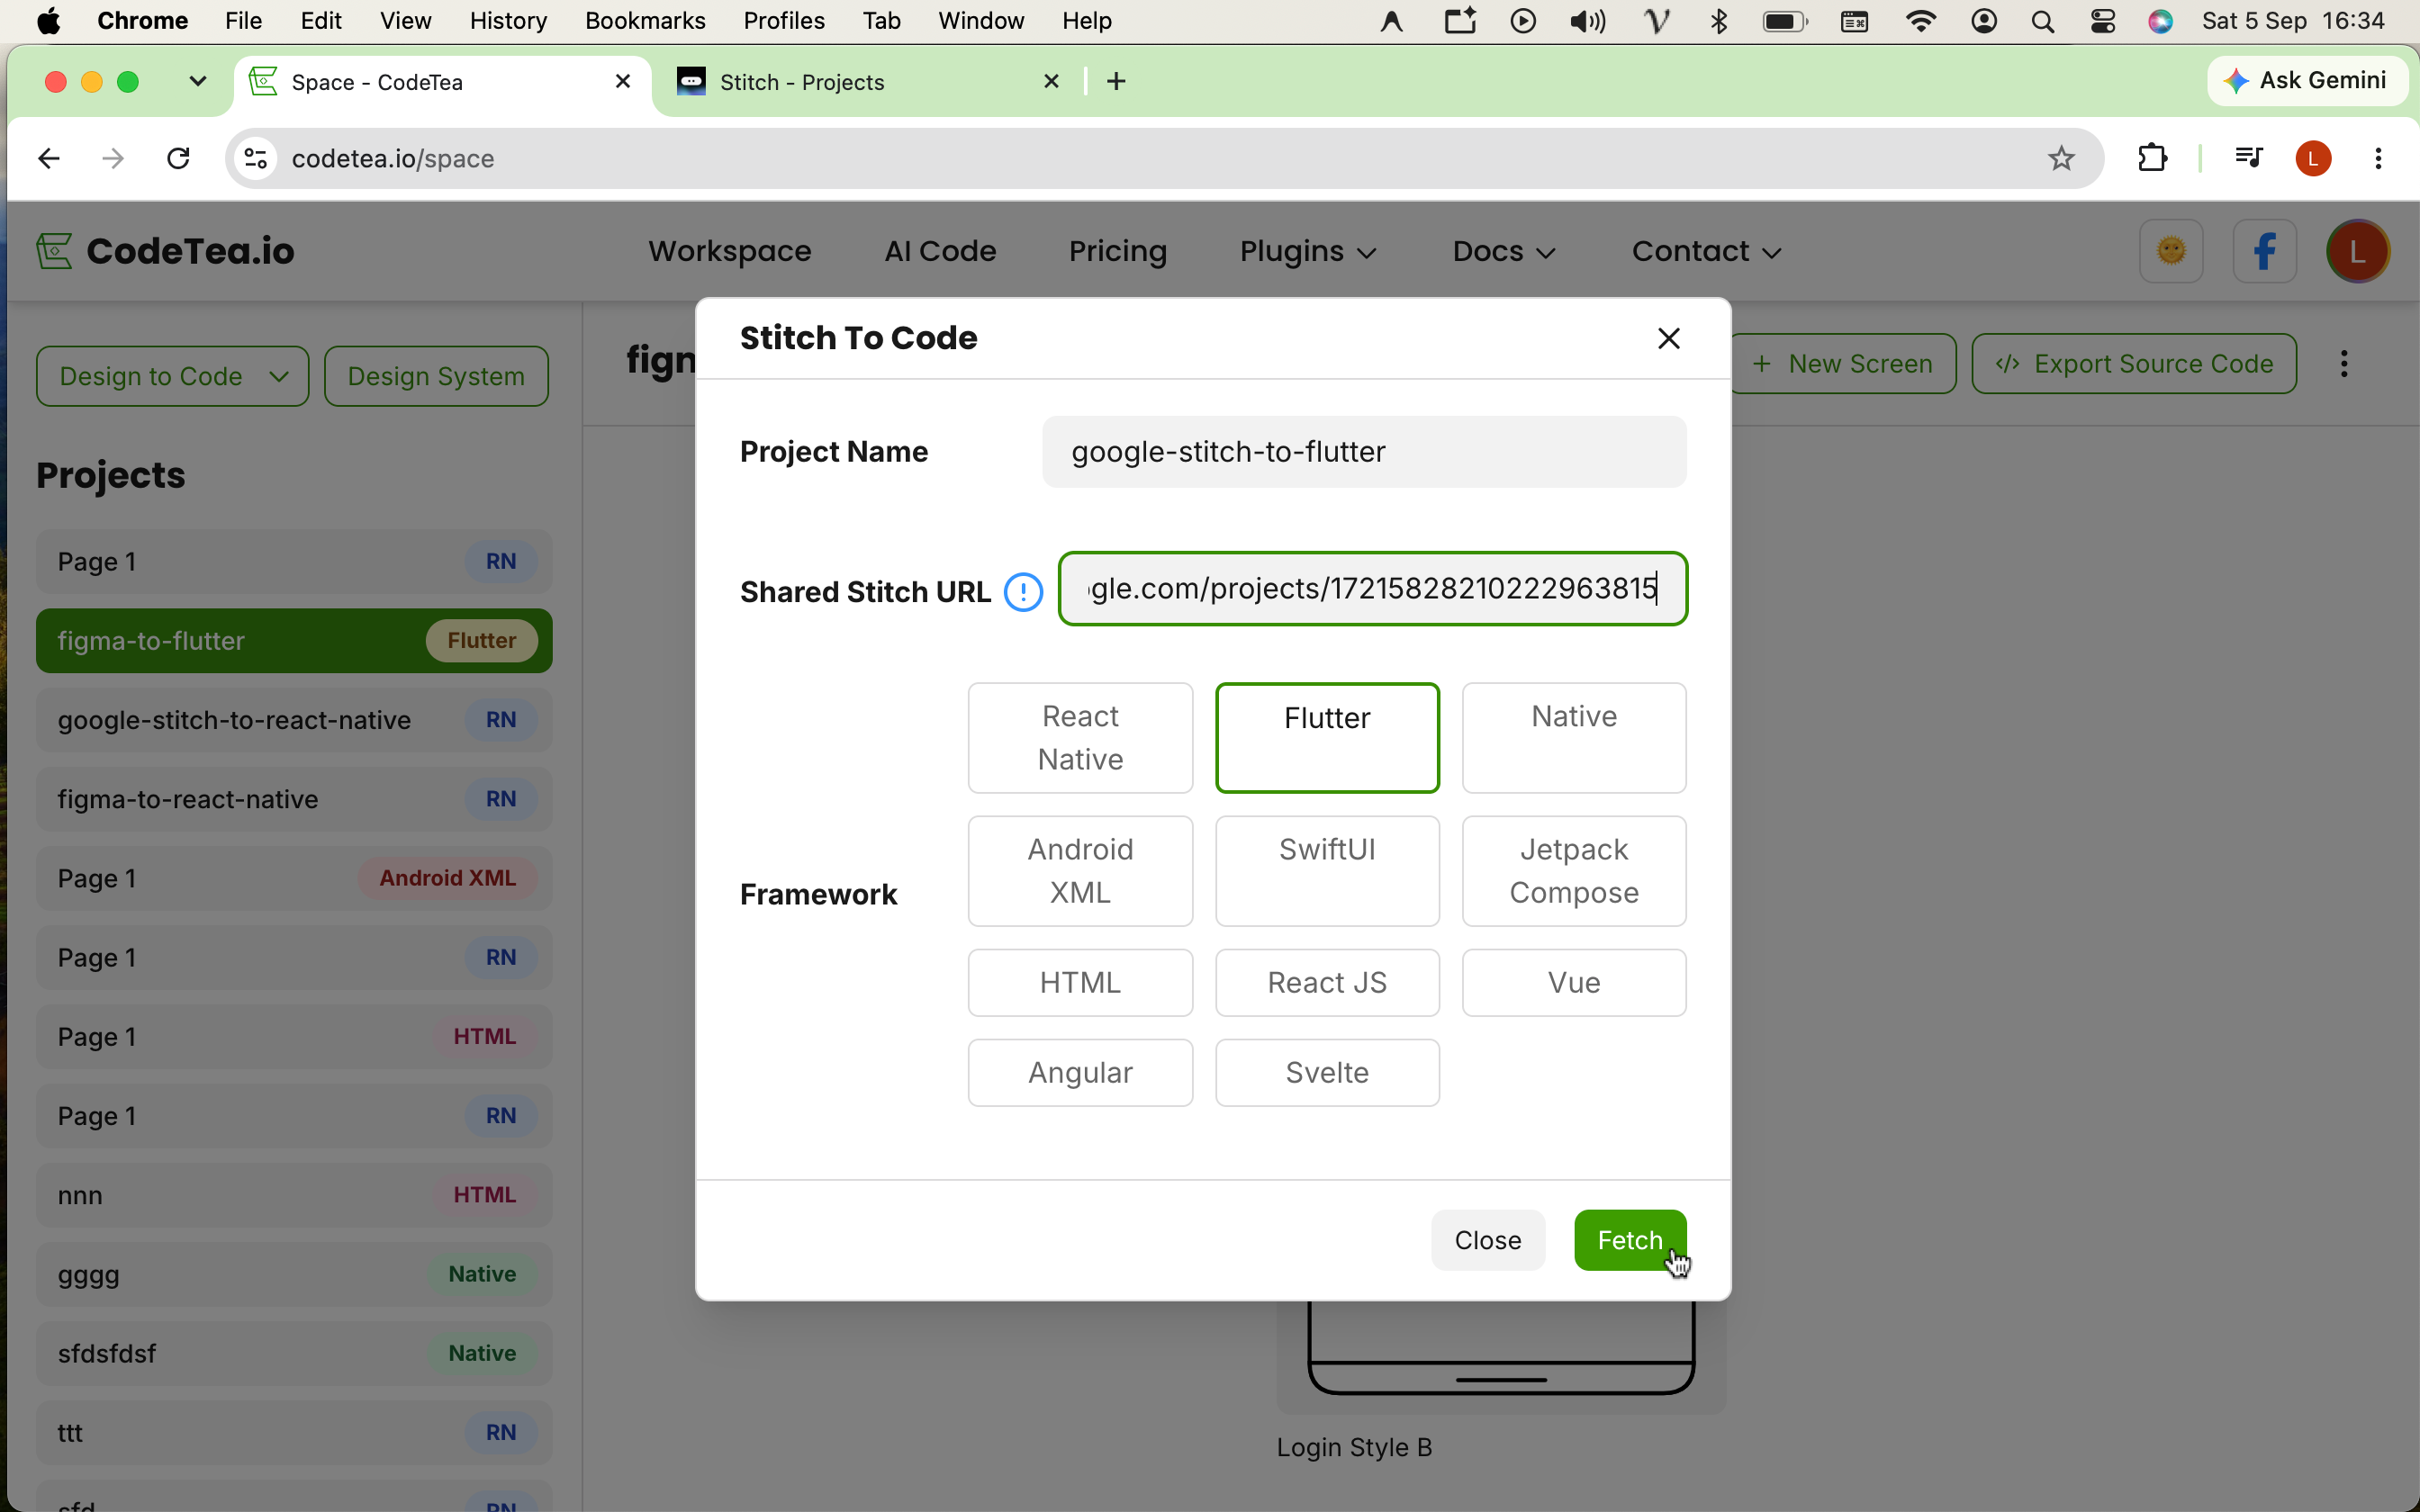The width and height of the screenshot is (2420, 1512).
Task: Open the Siri icon in menu bar
Action: click(2160, 21)
